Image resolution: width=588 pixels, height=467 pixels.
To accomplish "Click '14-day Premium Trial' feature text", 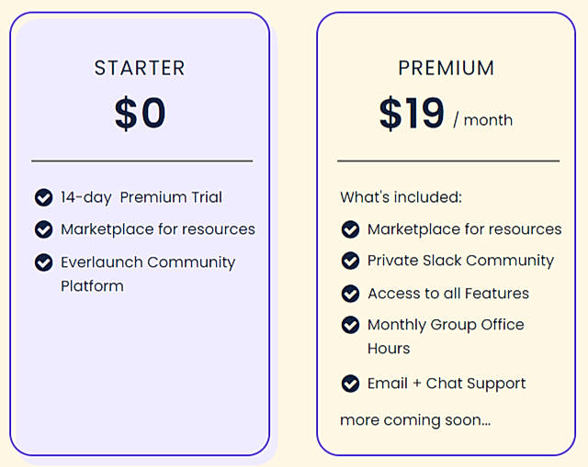I will (141, 197).
